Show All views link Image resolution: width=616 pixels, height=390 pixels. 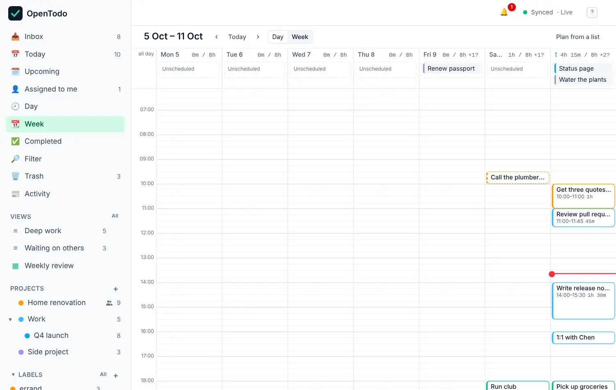[115, 216]
